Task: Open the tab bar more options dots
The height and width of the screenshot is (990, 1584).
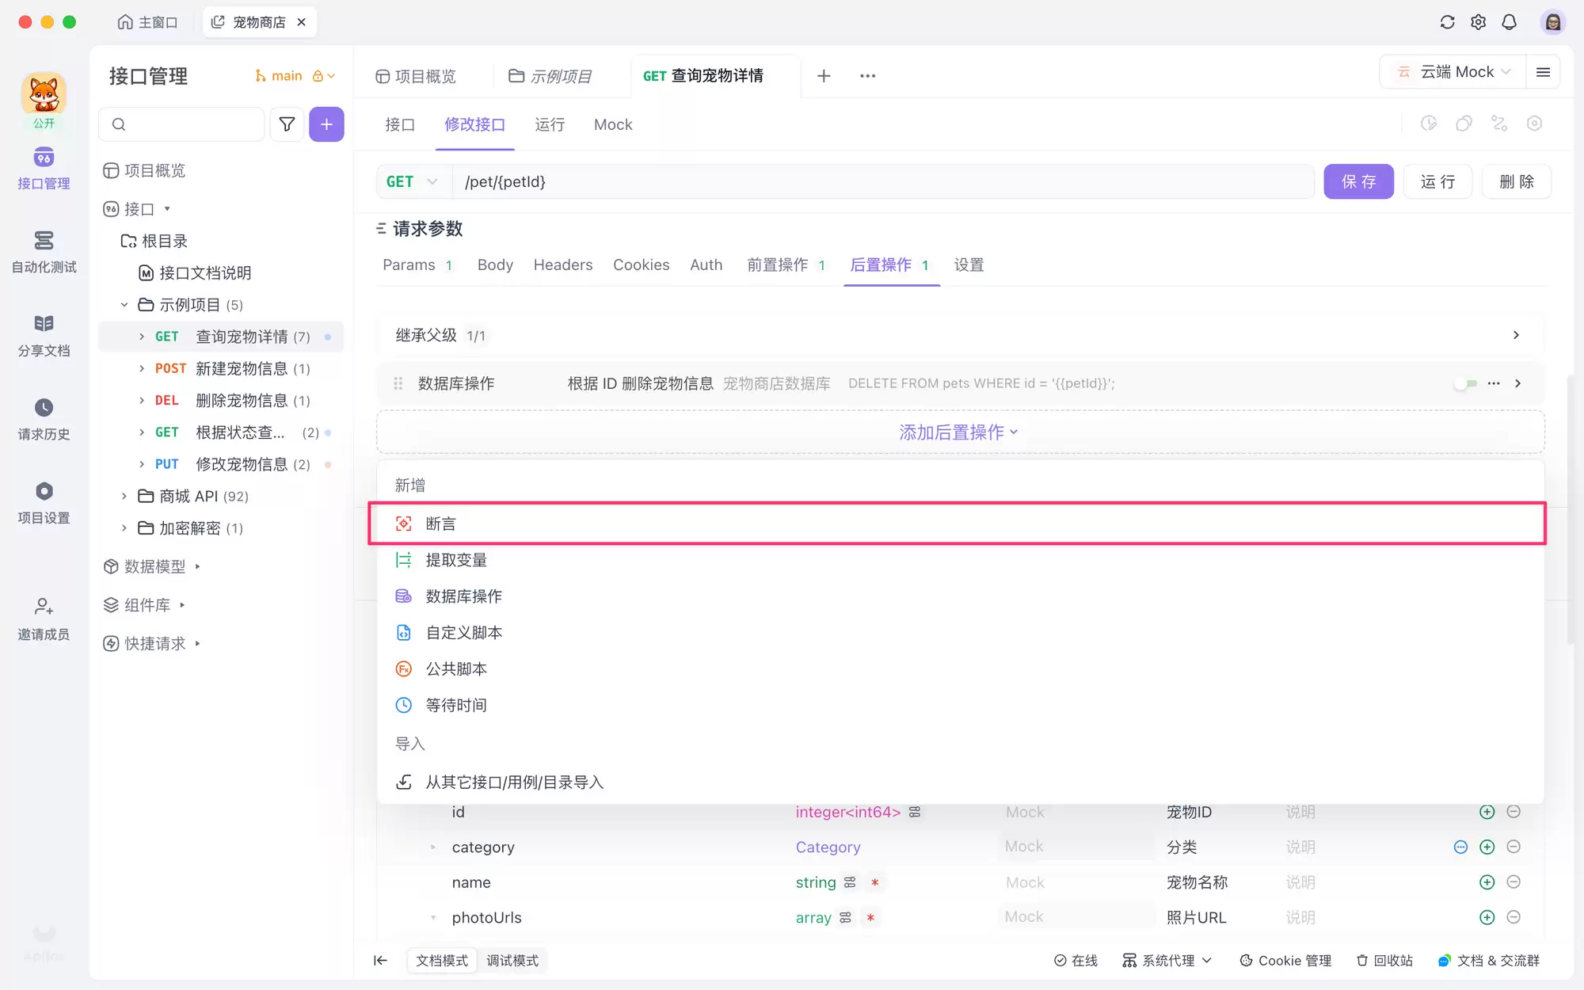Action: [867, 76]
